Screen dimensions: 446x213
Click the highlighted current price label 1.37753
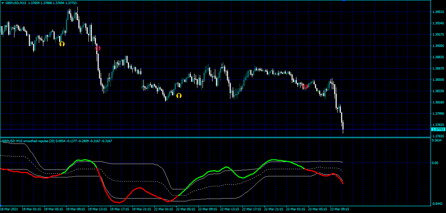pos(438,129)
